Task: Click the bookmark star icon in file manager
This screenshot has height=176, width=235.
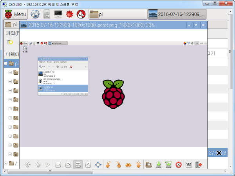Action: tap(10, 43)
